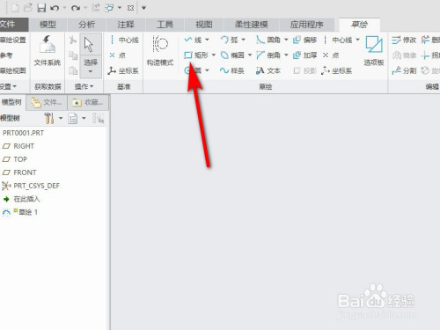
Task: Click the 参考 (References) button
Action: pos(6,55)
